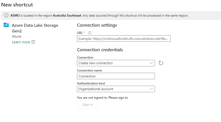Viewport: 221px width, 122px height.
Task: Click the Connection name text box
Action: 116,76
